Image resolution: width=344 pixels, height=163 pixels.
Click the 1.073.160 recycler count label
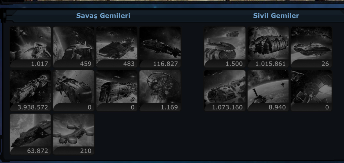pos(227,107)
